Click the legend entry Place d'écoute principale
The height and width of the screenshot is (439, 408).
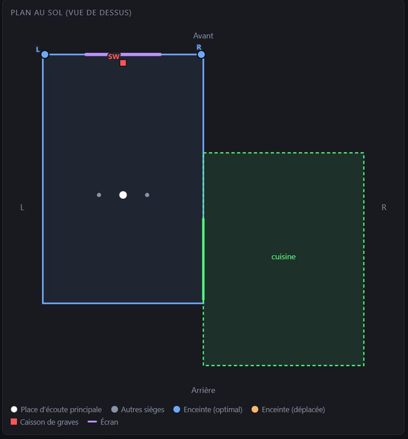(x=56, y=410)
